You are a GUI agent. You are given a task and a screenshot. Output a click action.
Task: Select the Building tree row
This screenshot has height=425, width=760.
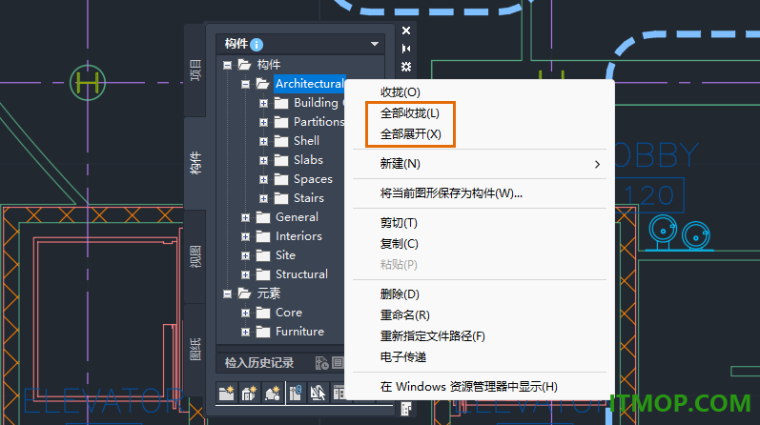[x=316, y=103]
